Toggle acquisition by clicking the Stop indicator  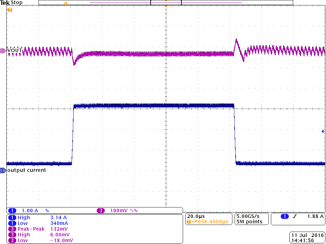point(16,2)
